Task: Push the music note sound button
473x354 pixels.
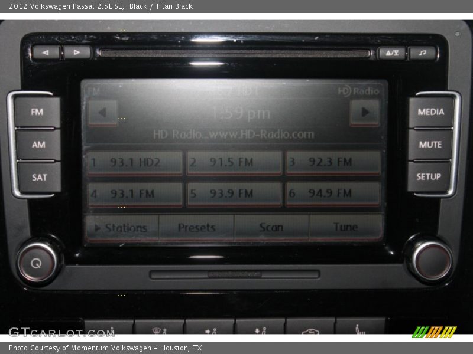Action: [422, 53]
